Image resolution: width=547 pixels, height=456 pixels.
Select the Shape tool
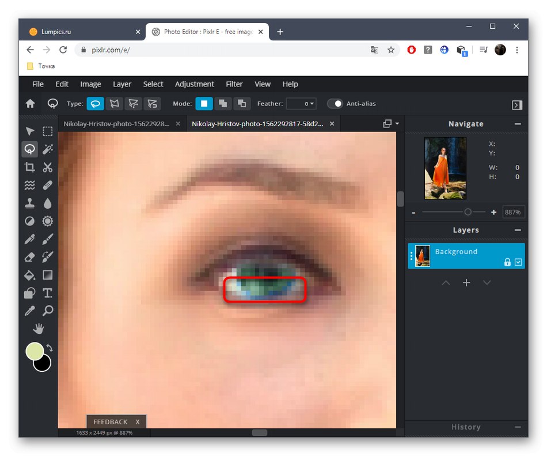[30, 293]
